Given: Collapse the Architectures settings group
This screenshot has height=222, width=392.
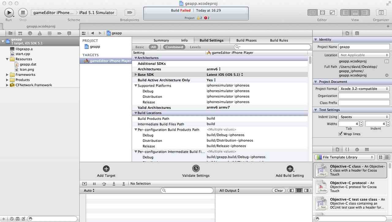Looking at the screenshot, I should (x=136, y=58).
